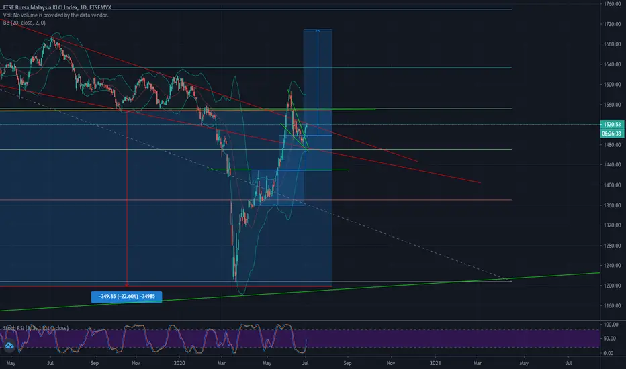
Task: Click the 2021 label on the time axis
Action: 435,363
